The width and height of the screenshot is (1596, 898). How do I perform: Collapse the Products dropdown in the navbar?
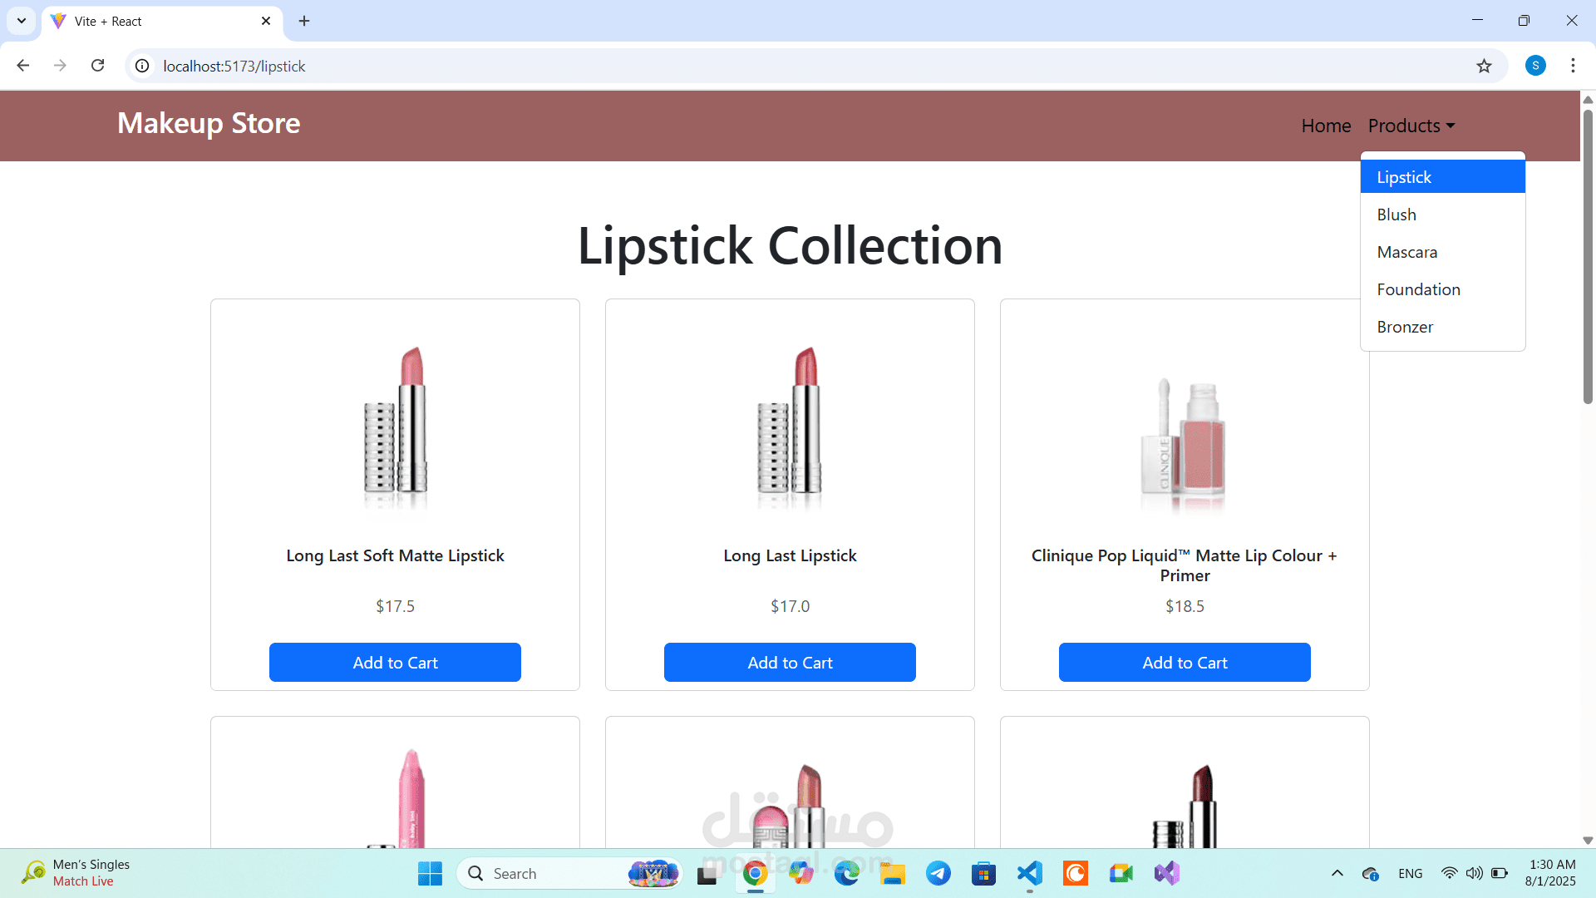click(1411, 126)
